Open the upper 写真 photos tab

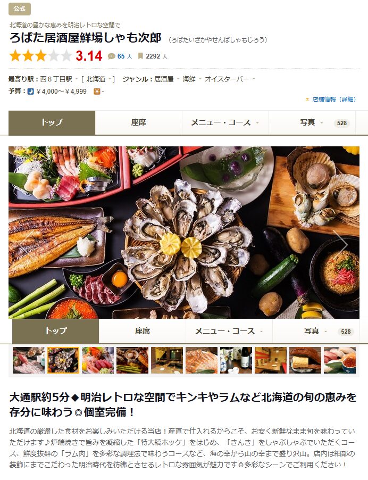312,123
